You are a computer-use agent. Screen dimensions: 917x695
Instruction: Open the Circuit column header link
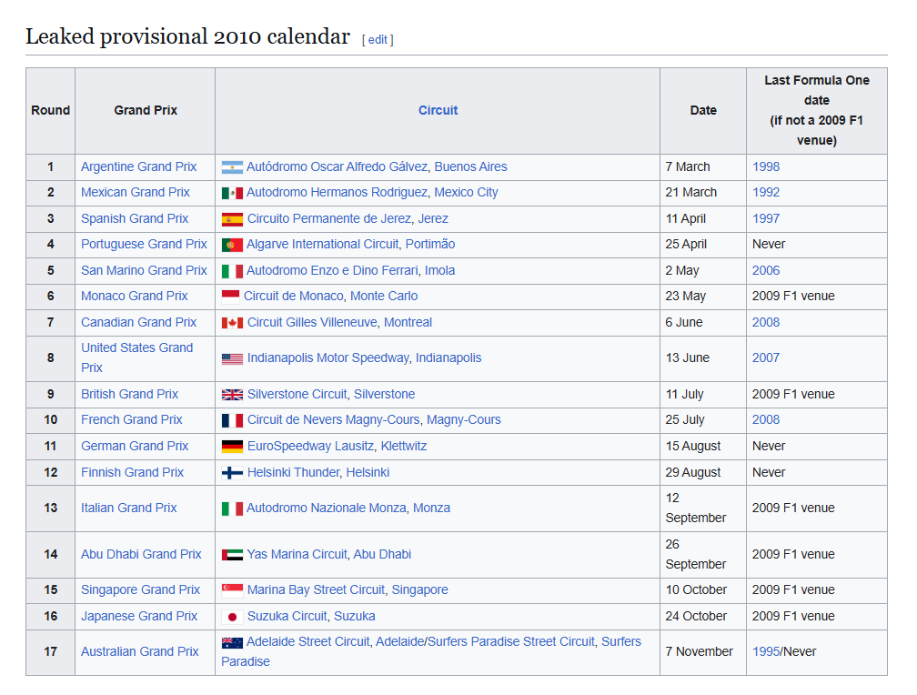tap(438, 110)
